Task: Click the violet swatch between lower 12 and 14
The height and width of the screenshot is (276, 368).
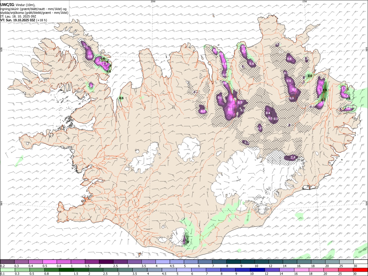Action: pos(273,270)
